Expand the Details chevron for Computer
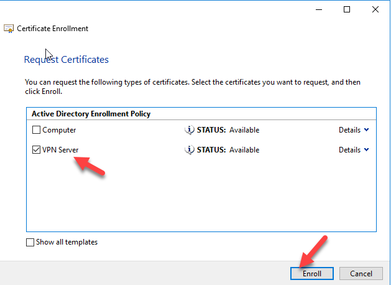The width and height of the screenshot is (391, 285). point(366,130)
